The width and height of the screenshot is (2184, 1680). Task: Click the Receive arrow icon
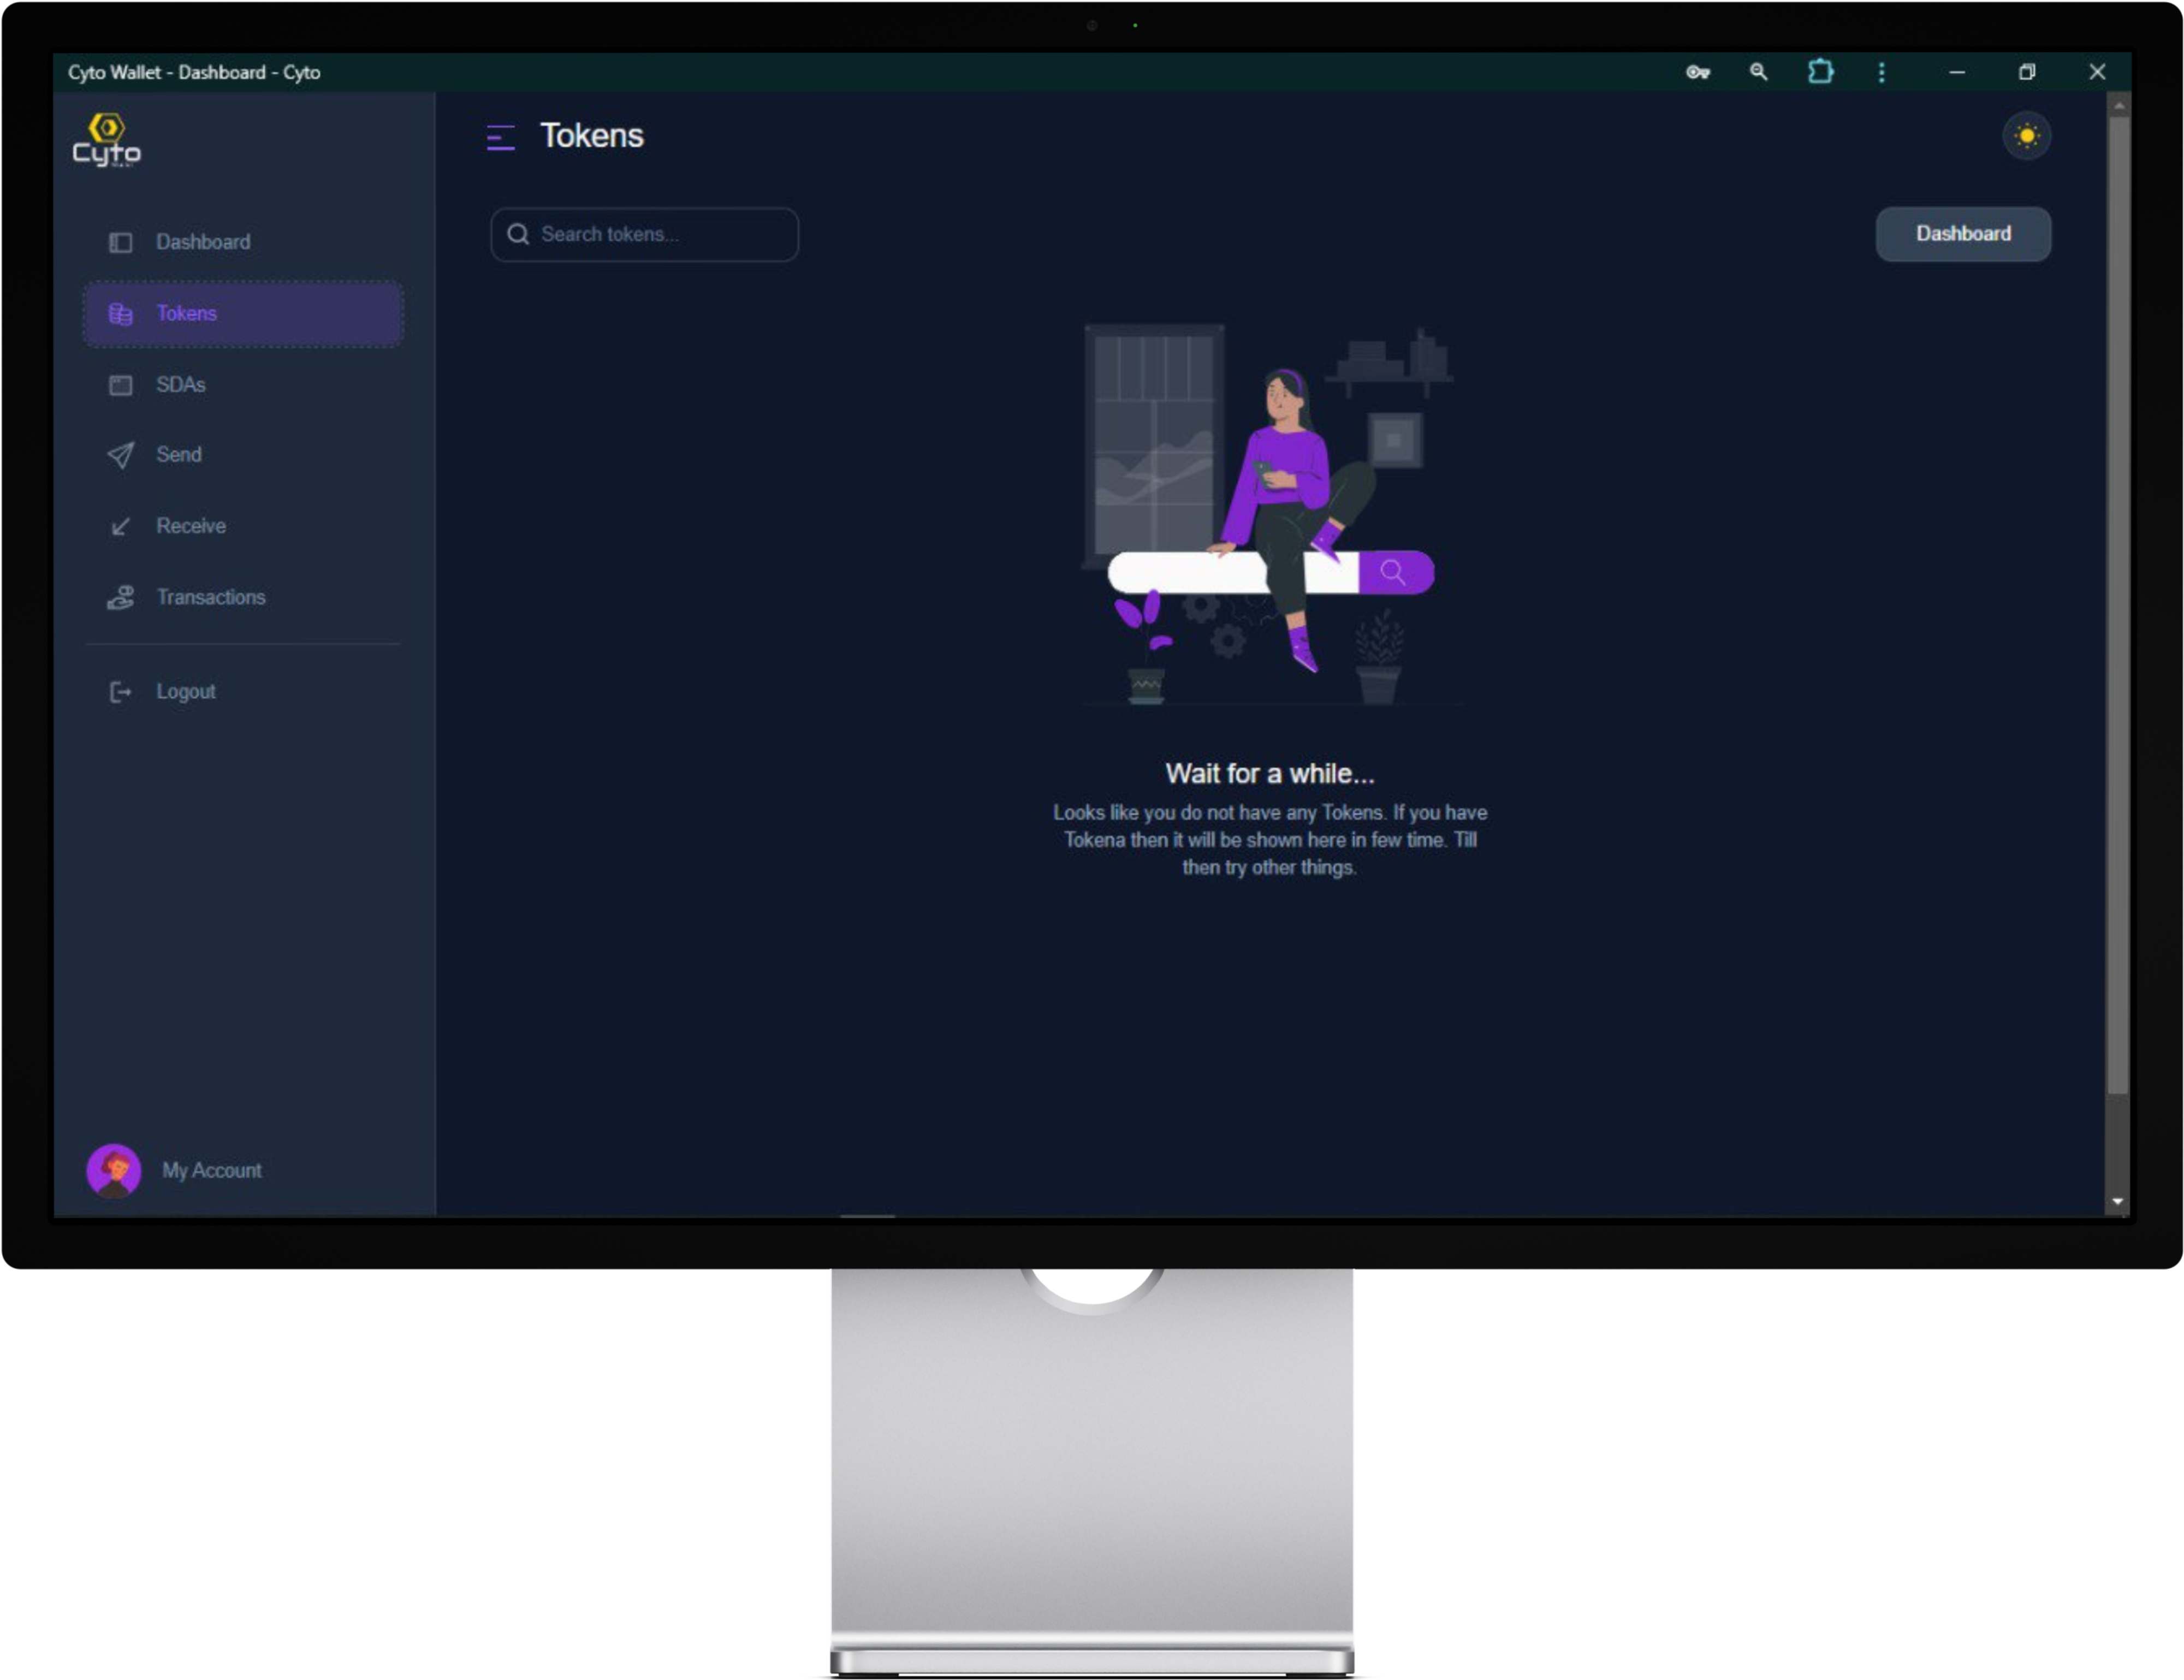[120, 527]
